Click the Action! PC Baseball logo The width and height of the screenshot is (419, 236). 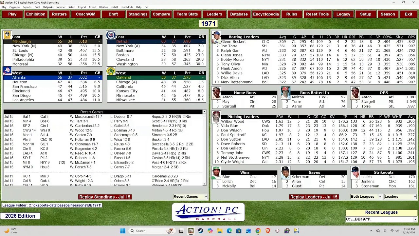point(208,212)
